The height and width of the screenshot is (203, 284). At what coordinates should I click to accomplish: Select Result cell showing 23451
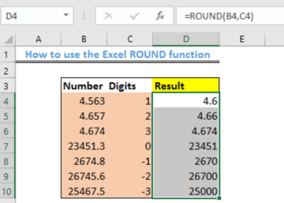pyautogui.click(x=186, y=146)
